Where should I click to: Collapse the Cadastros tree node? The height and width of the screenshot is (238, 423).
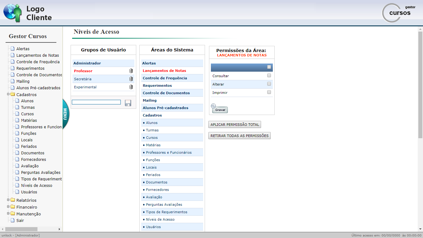[8, 94]
